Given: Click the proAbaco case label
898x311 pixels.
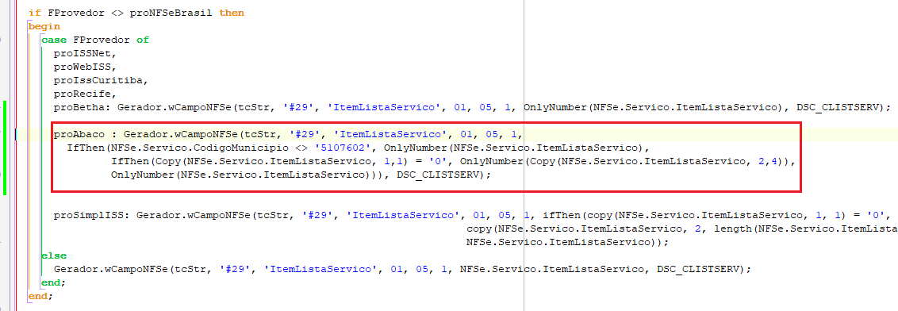Looking at the screenshot, I should pyautogui.click(x=79, y=135).
